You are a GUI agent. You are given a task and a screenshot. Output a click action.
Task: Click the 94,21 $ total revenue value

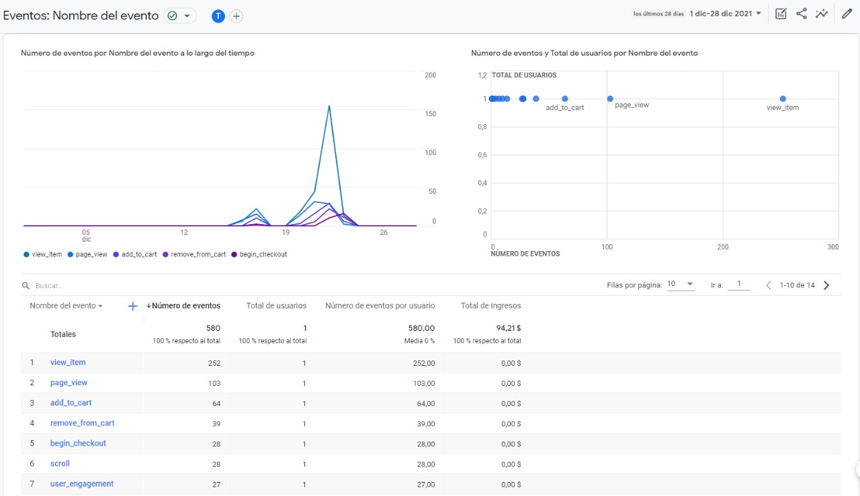(x=508, y=328)
